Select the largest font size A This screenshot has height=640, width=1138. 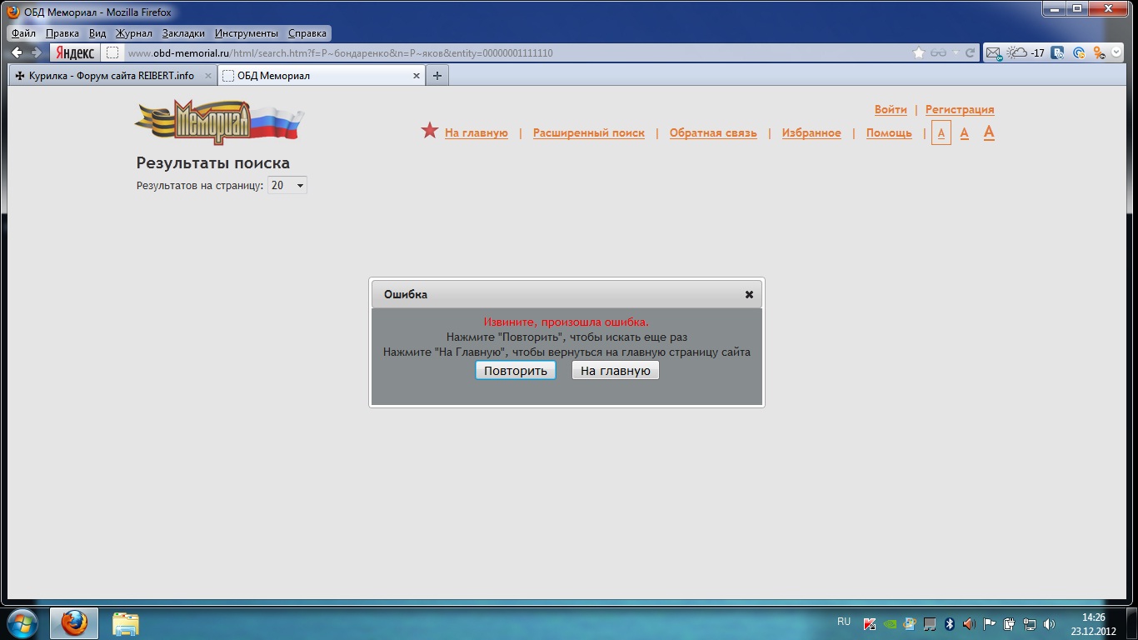coord(989,132)
